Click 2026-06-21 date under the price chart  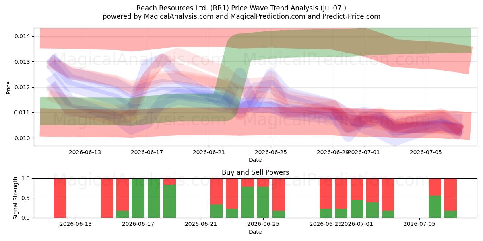209,152
